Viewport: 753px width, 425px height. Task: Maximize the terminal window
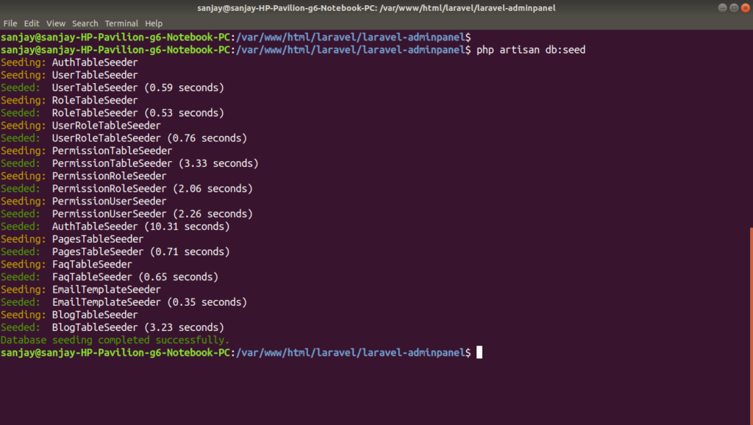734,7
